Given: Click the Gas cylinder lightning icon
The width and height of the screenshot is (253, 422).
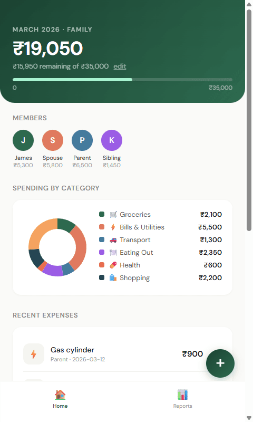Looking at the screenshot, I should (34, 354).
